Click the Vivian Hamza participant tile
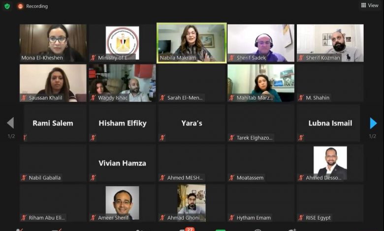This screenshot has width=384, height=231. point(122,163)
